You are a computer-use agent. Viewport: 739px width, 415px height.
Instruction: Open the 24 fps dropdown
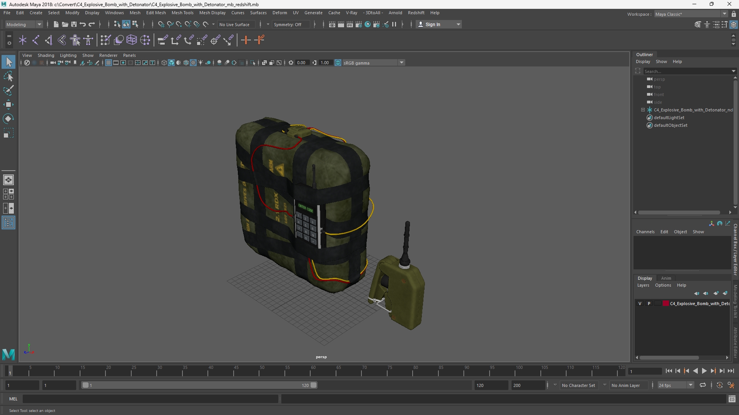675,385
